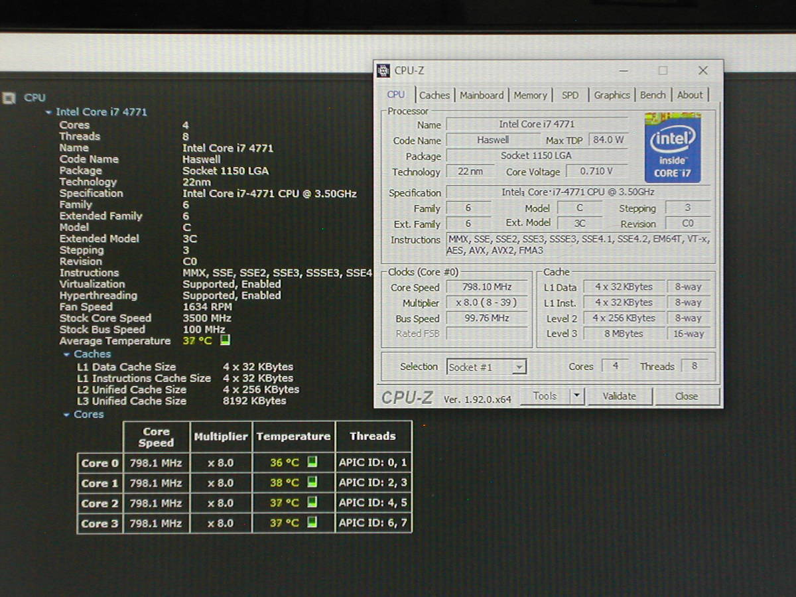
Task: Collapse the Cores section
Action: [66, 415]
